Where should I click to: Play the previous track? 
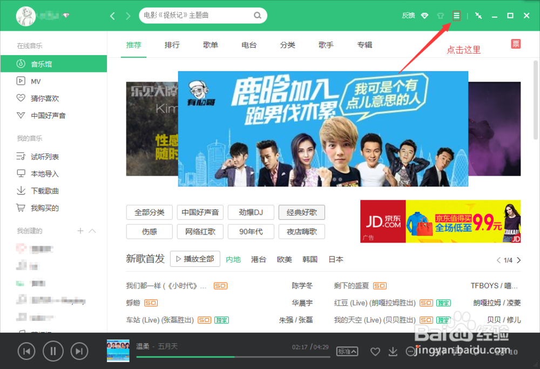click(26, 351)
